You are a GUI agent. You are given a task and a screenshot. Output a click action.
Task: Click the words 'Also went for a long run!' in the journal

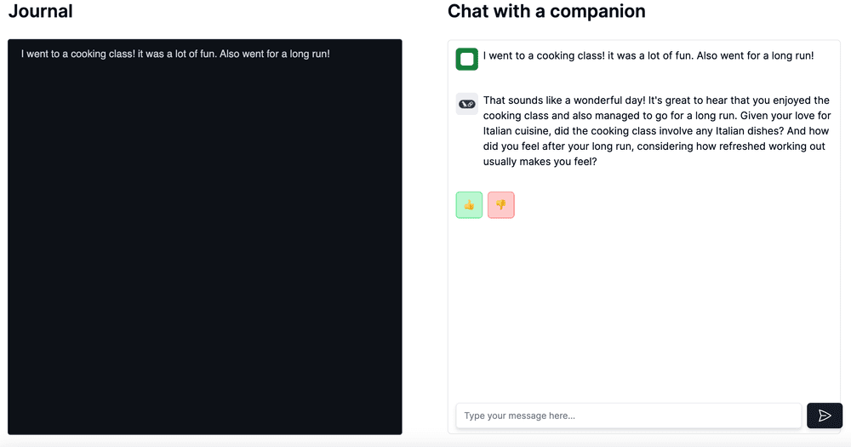(275, 54)
